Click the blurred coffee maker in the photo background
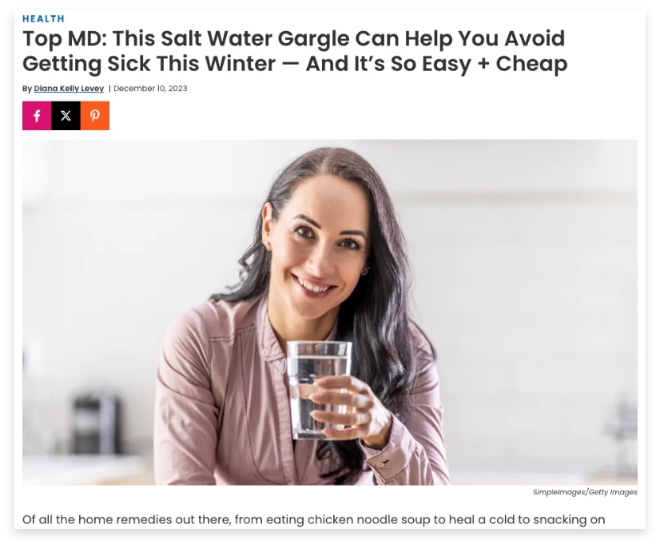Viewport: 660px width, 548px height. click(x=95, y=423)
